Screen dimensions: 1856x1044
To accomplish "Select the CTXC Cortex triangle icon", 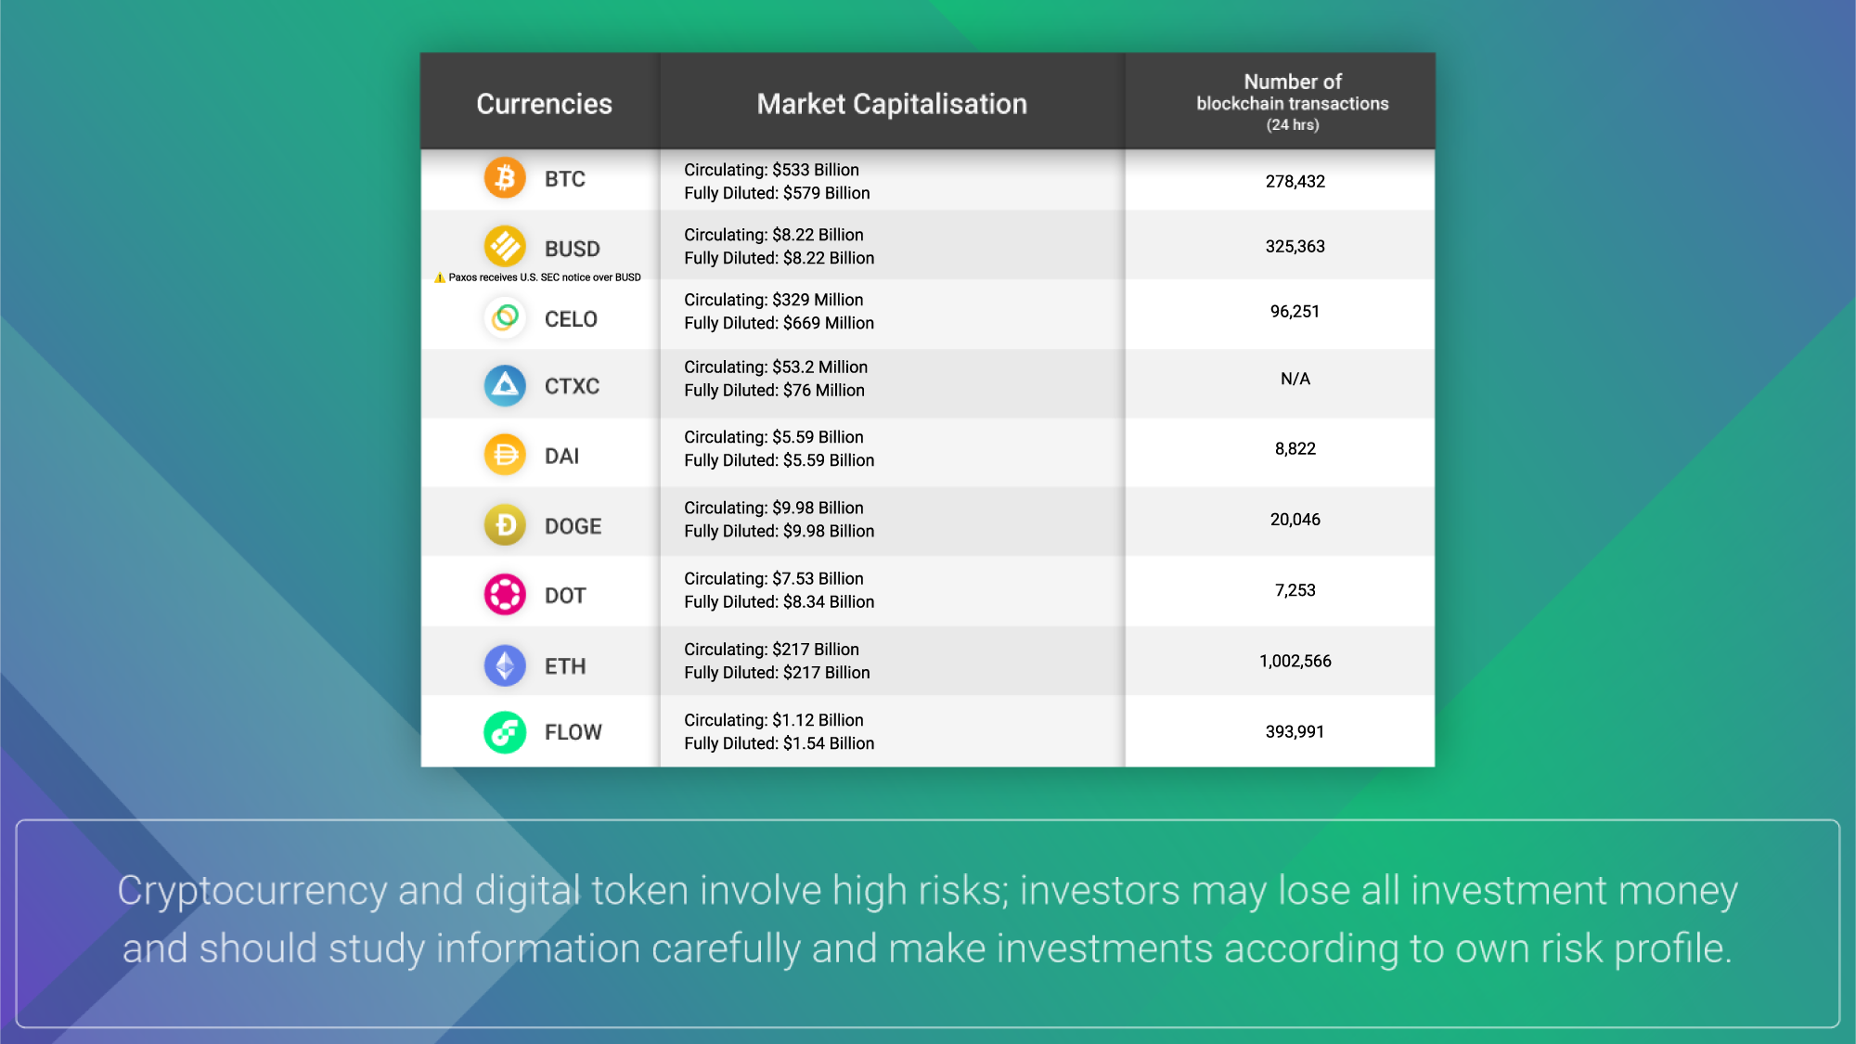I will (x=504, y=385).
